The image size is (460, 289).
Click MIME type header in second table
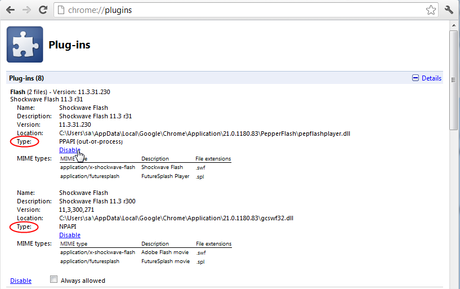74,244
